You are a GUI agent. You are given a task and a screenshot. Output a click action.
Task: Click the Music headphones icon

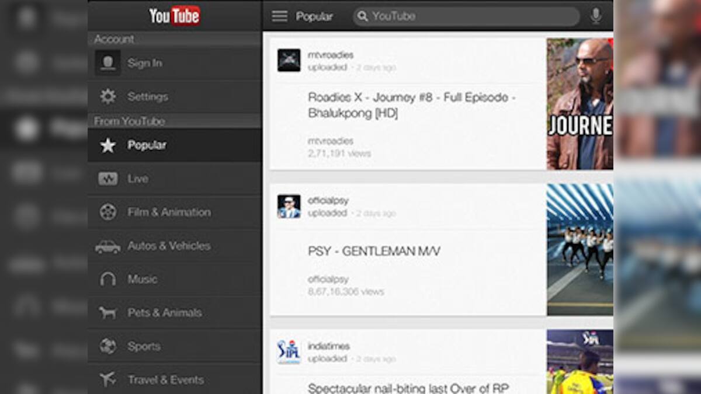point(108,279)
